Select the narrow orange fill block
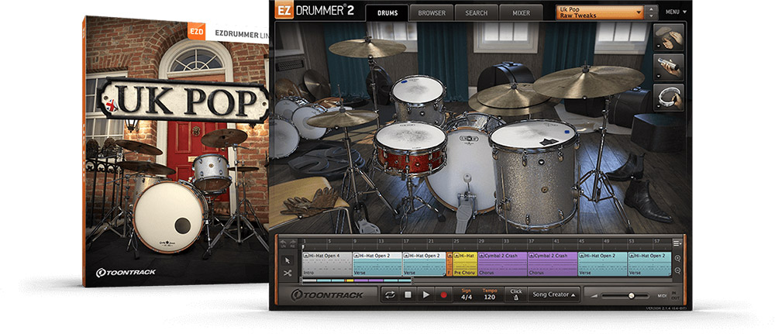775x334 pixels. pyautogui.click(x=449, y=263)
